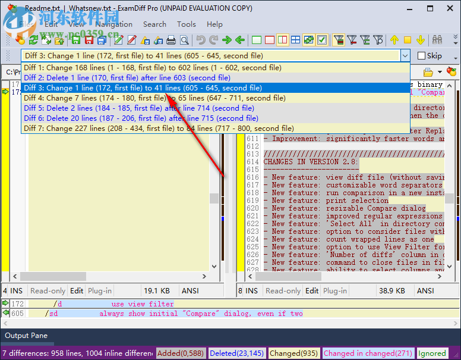Click the green Re-compare refresh icon
The width and height of the screenshot is (461, 360).
point(34,40)
